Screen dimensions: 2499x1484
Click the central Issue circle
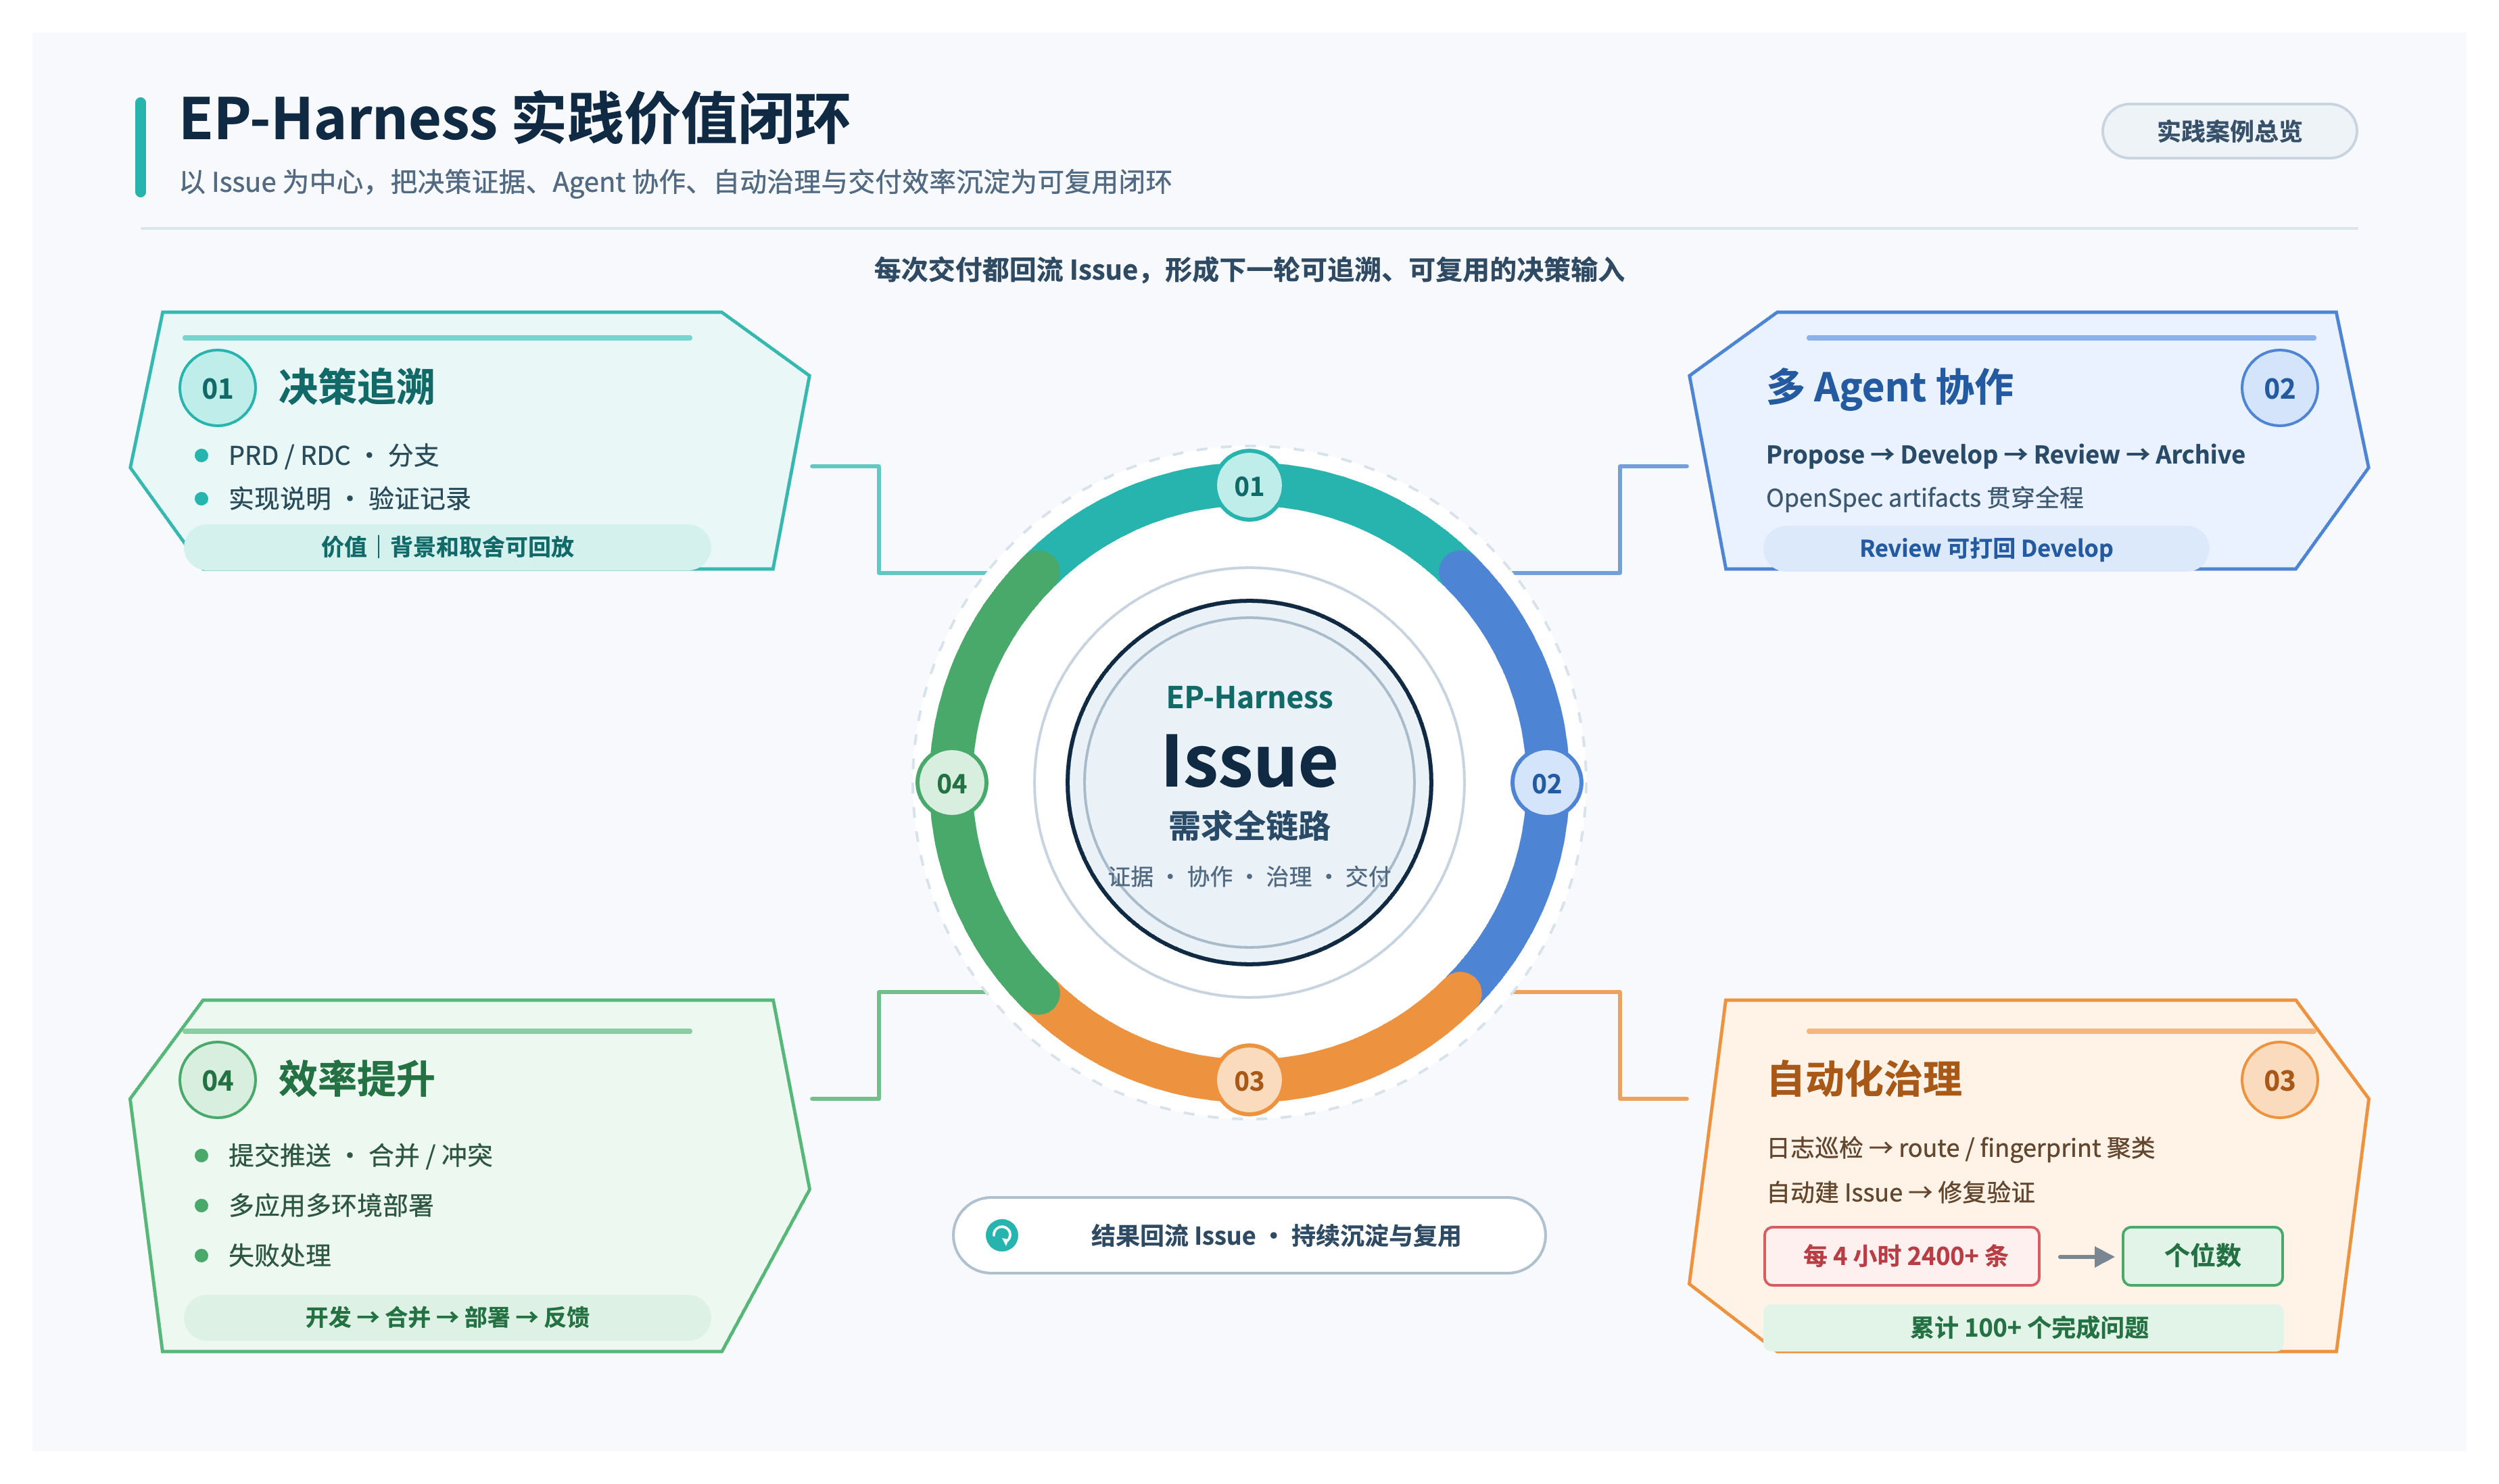pyautogui.click(x=1249, y=783)
